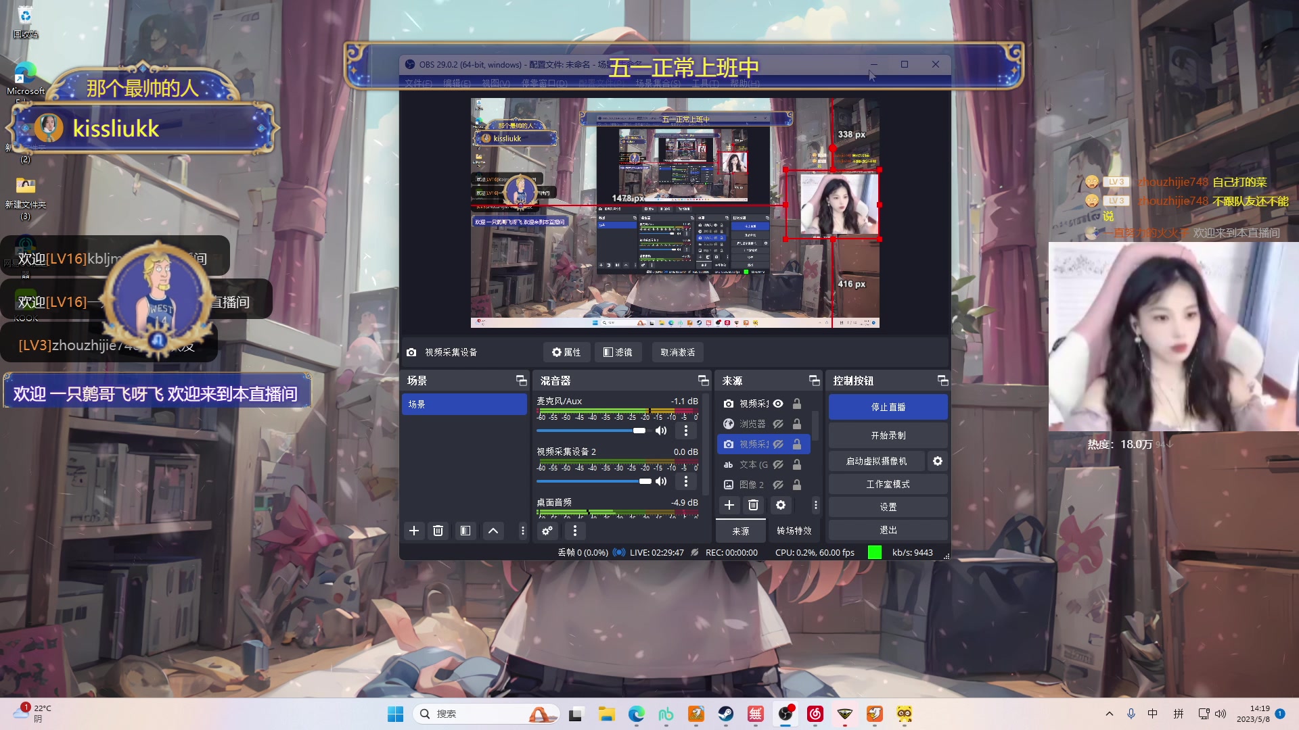This screenshot has height=730, width=1299.
Task: Open the 来源 toolbar three-dot menu
Action: point(815,505)
